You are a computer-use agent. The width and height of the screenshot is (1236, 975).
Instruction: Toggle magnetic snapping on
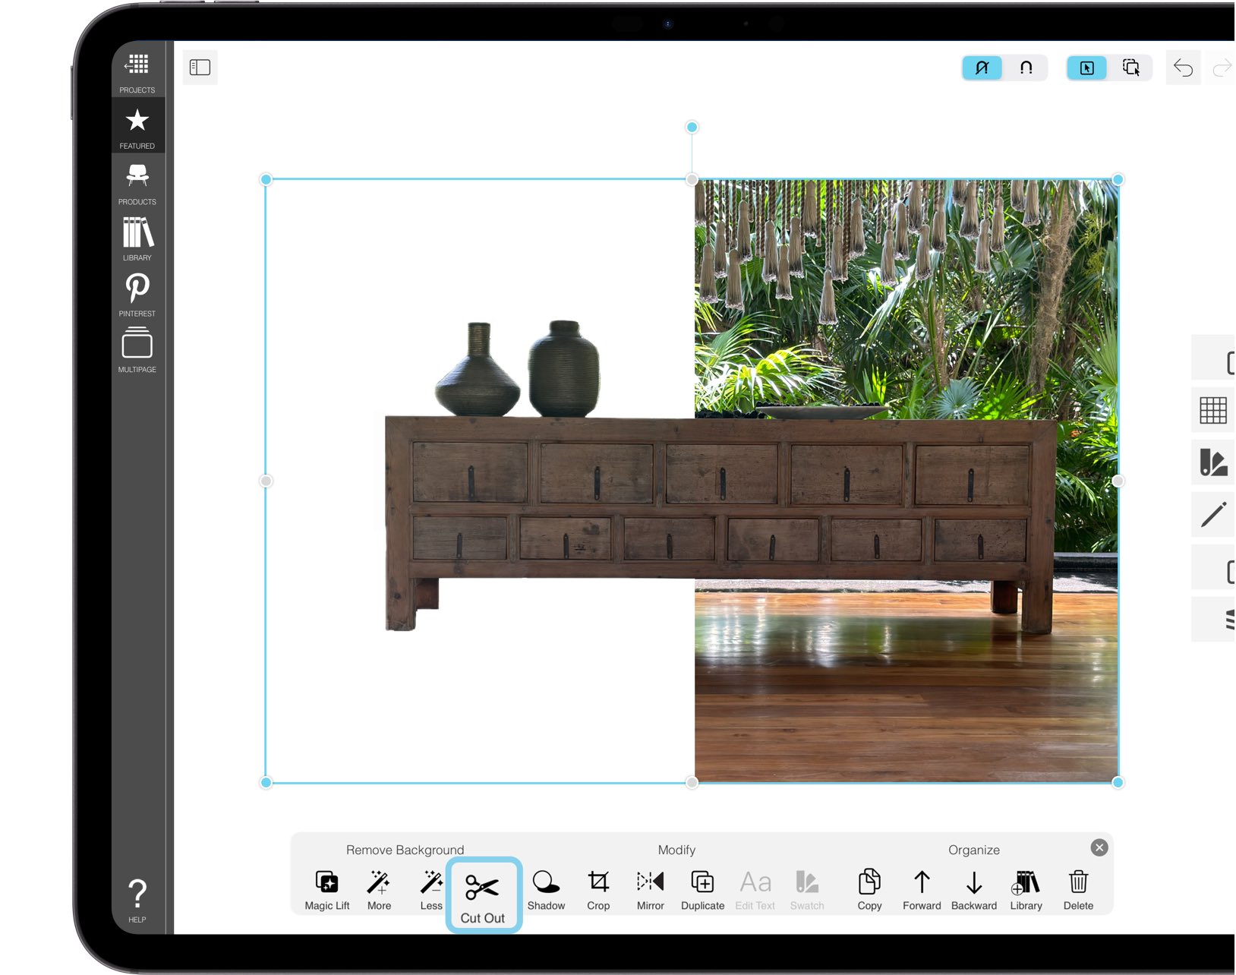[1026, 68]
